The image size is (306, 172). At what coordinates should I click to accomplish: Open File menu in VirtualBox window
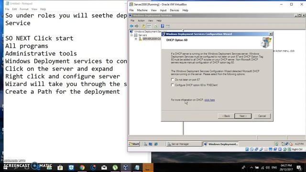tap(131, 11)
